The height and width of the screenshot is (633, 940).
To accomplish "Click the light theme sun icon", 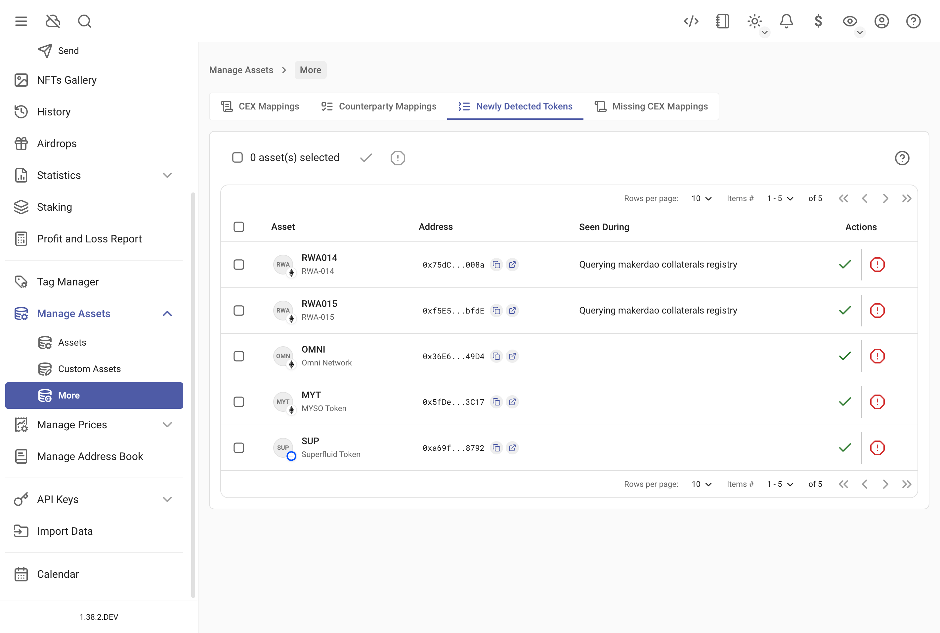I will pos(754,21).
